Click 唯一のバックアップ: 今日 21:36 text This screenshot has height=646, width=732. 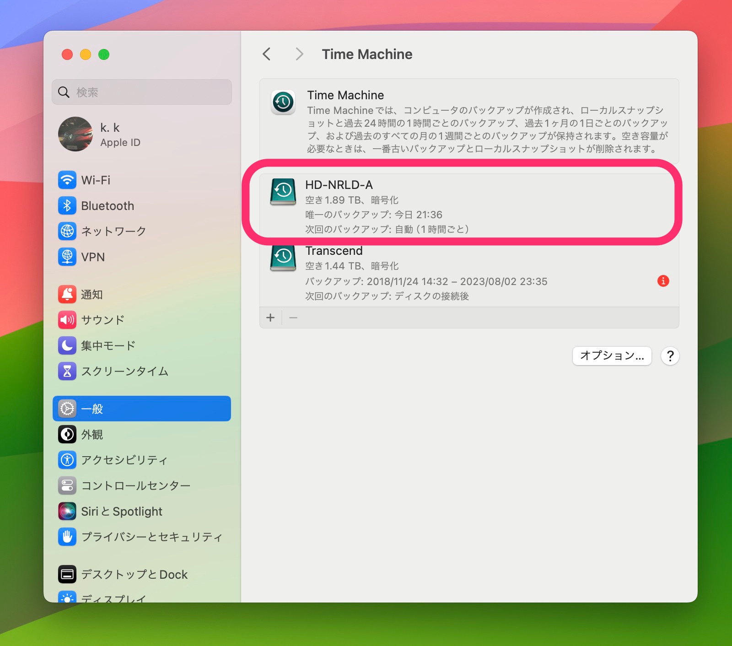374,215
